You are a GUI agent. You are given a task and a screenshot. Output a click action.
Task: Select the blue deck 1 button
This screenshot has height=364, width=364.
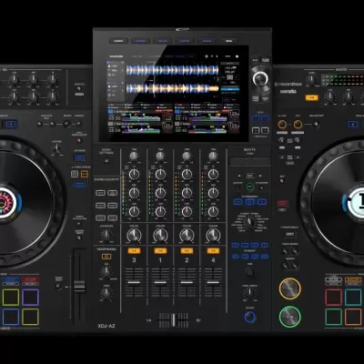(10, 125)
